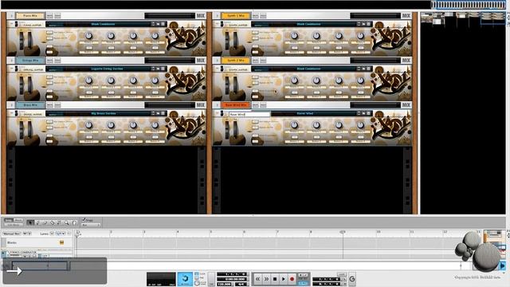
Task: Click the red Record button
Action: pos(292,279)
